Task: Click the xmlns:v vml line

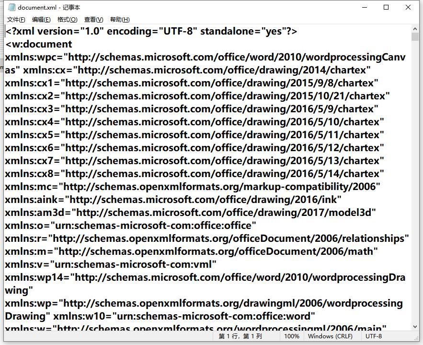Action: pyautogui.click(x=111, y=264)
